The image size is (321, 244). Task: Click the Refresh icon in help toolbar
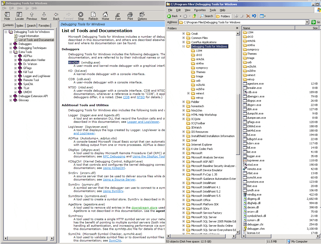click(x=93, y=16)
